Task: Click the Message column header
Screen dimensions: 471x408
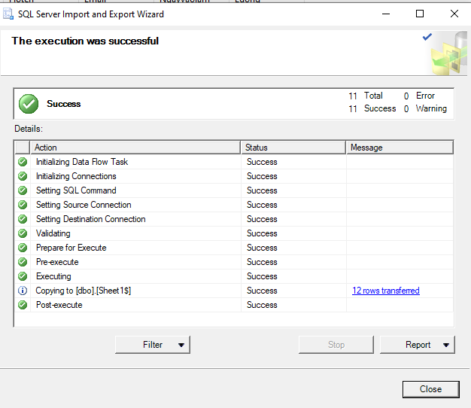Action: click(399, 148)
